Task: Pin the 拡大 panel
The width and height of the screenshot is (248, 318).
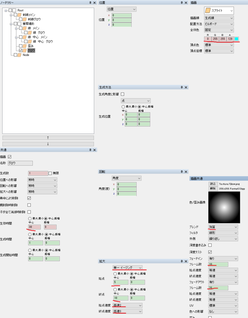Action: 182,261
